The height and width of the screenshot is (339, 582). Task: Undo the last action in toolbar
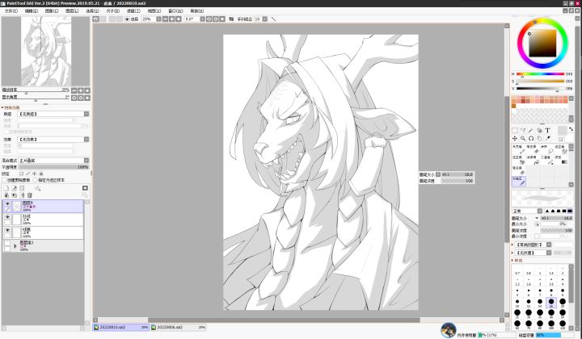(x=96, y=19)
